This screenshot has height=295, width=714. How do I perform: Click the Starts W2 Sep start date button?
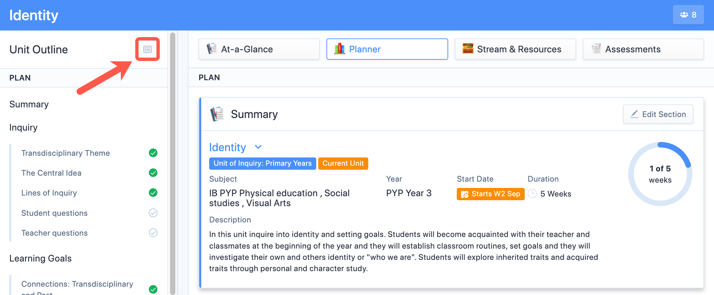490,194
